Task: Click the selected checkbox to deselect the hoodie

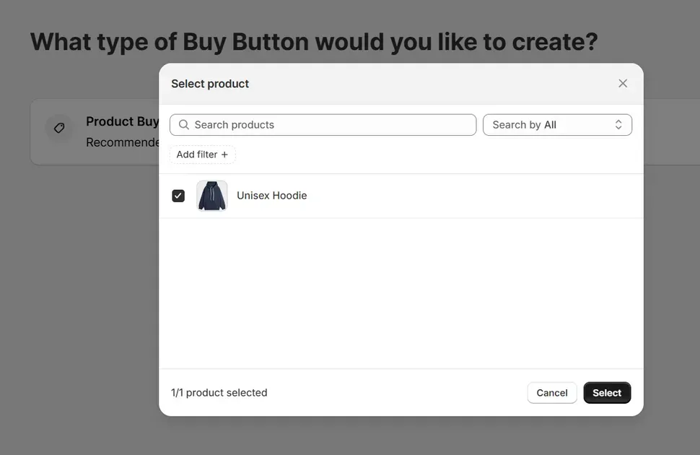Action: click(178, 195)
